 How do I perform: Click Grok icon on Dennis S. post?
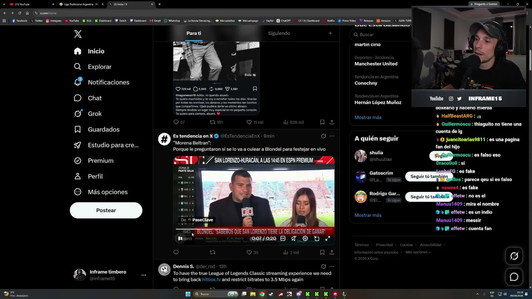click(x=323, y=266)
